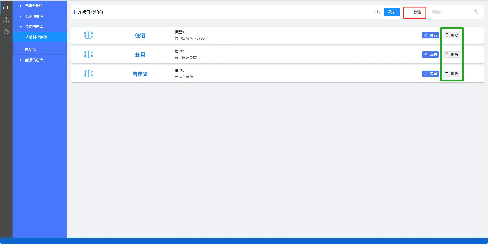Delete the 分月 load entry
Image resolution: width=488 pixels, height=244 pixels.
pos(452,54)
